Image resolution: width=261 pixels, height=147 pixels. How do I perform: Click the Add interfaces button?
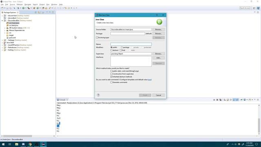159,58
